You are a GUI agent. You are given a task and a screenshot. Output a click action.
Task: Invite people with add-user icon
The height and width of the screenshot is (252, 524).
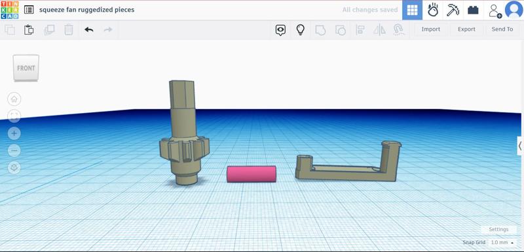click(495, 10)
